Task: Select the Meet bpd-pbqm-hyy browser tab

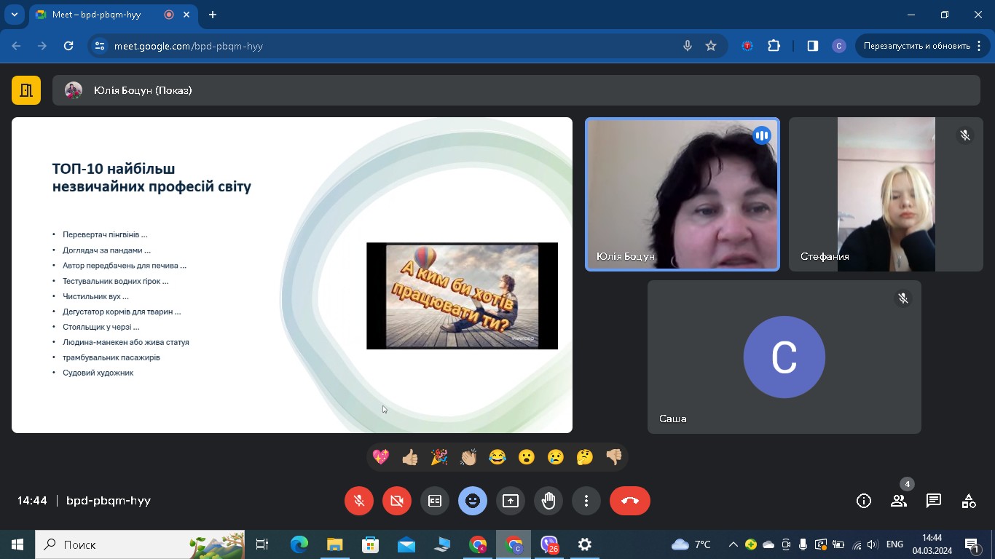Action: [x=102, y=15]
